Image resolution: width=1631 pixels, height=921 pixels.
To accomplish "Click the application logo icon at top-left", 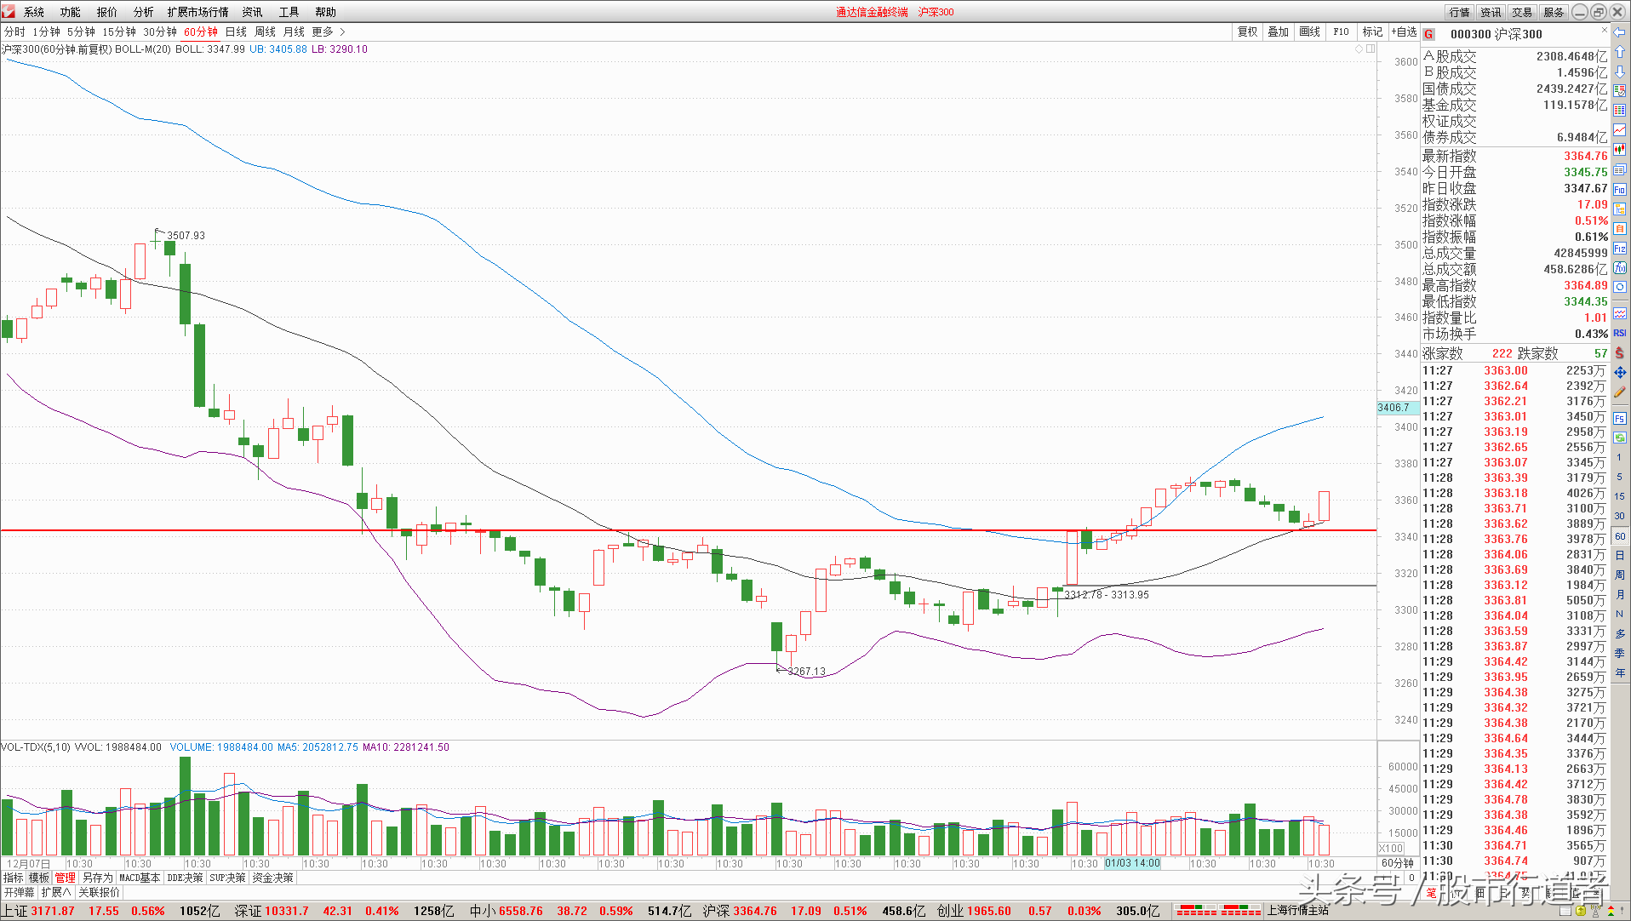I will 9,11.
